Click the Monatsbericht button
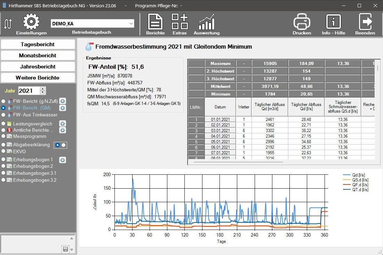The height and width of the screenshot is (255, 383). click(38, 56)
